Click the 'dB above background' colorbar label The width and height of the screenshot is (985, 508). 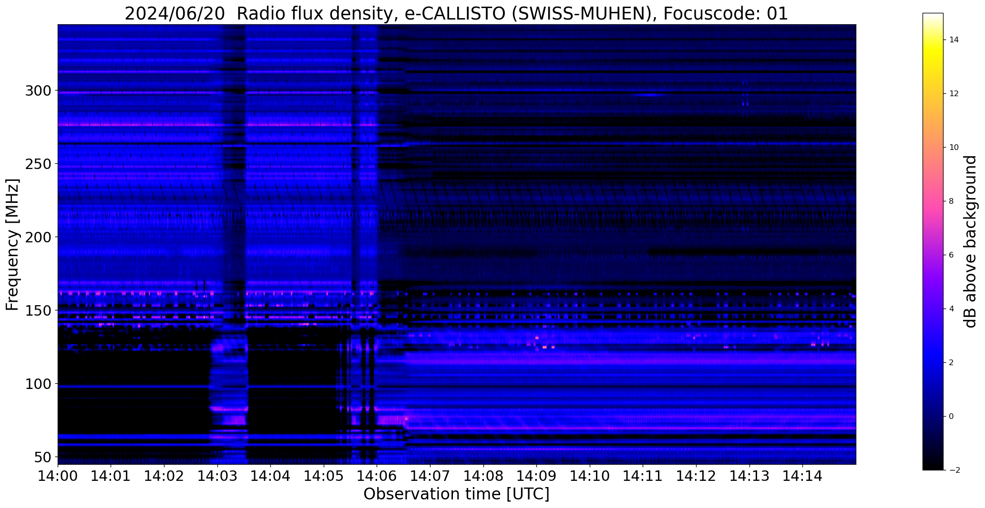970,241
